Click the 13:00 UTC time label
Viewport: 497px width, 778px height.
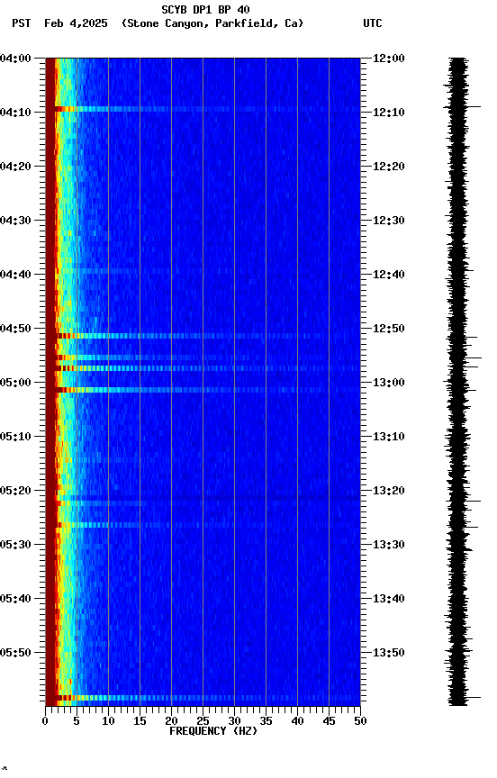388,383
